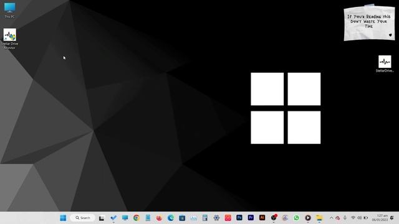The image size is (399, 224).
Task: Expand the hidden system tray icons
Action: point(331,218)
